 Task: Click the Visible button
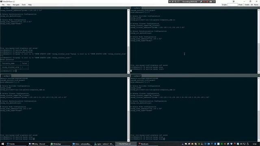tap(247, 5)
